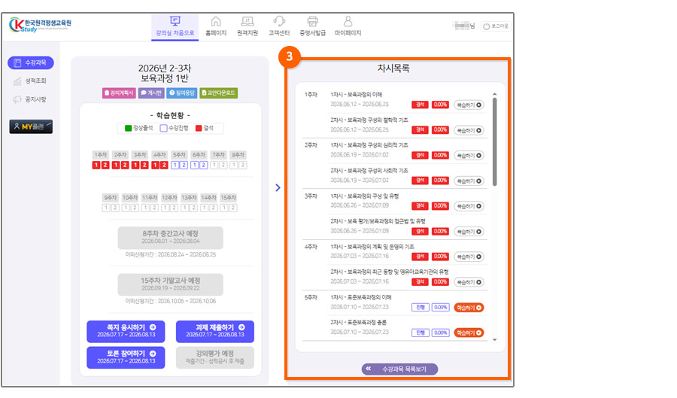Click 복습하기 for 1주차 보육과정의 이해
The width and height of the screenshot is (677, 398).
coord(469,105)
